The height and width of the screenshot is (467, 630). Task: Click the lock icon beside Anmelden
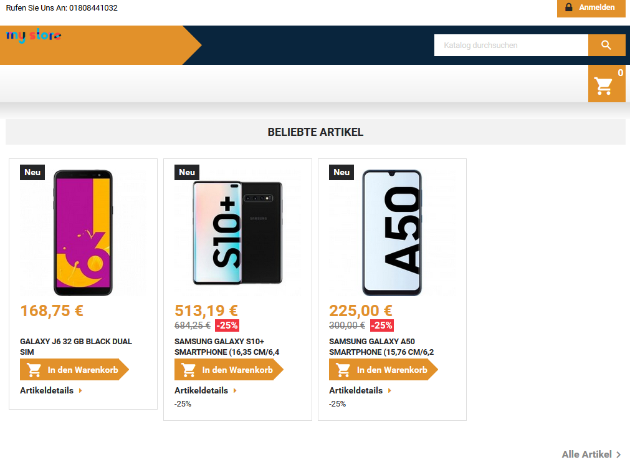568,7
